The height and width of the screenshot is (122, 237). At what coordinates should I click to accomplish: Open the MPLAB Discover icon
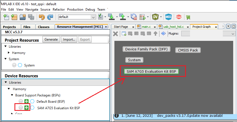179,17
